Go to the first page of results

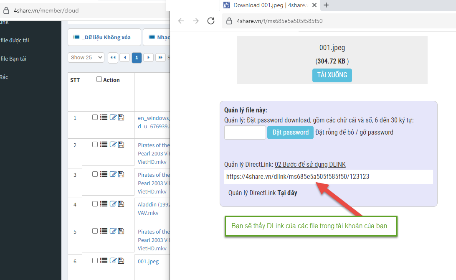pyautogui.click(x=113, y=58)
